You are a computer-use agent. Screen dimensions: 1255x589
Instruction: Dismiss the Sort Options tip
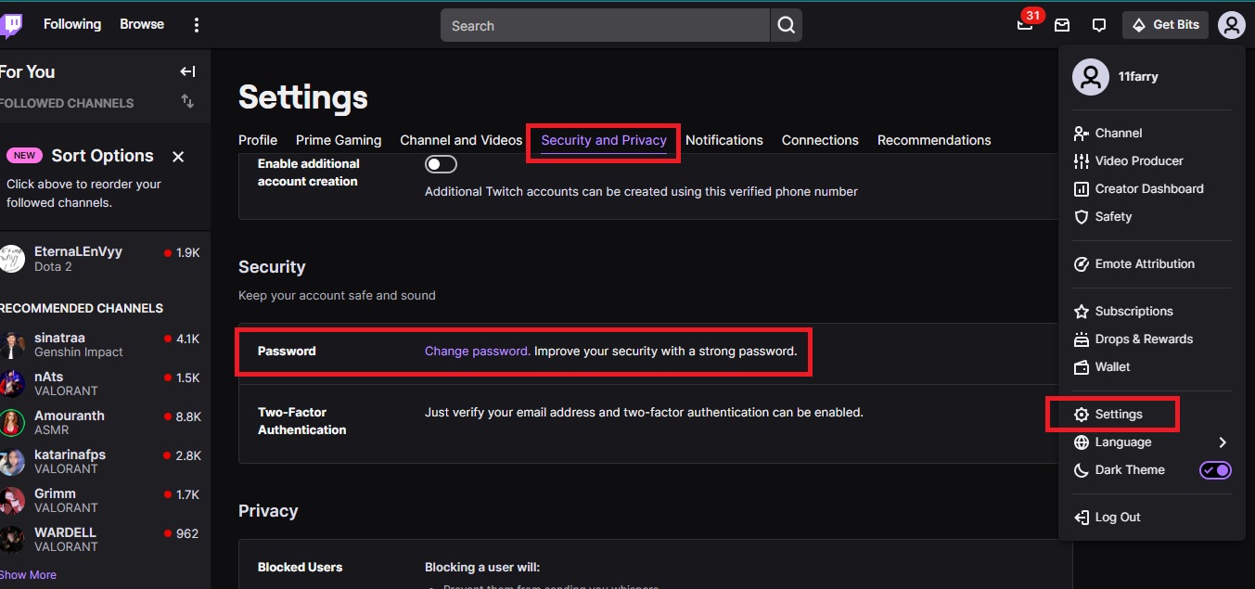178,157
